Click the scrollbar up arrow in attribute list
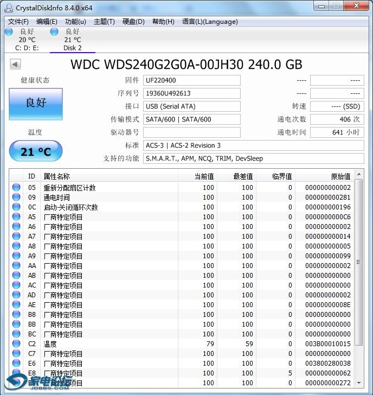This screenshot has width=373, height=395. (x=359, y=175)
